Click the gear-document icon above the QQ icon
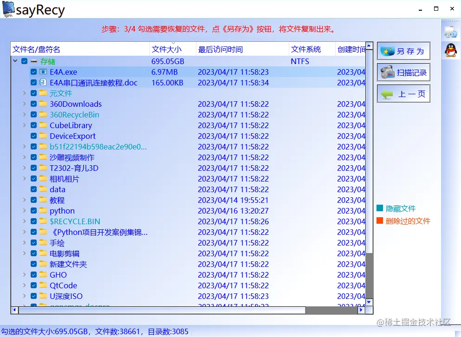 (x=450, y=31)
